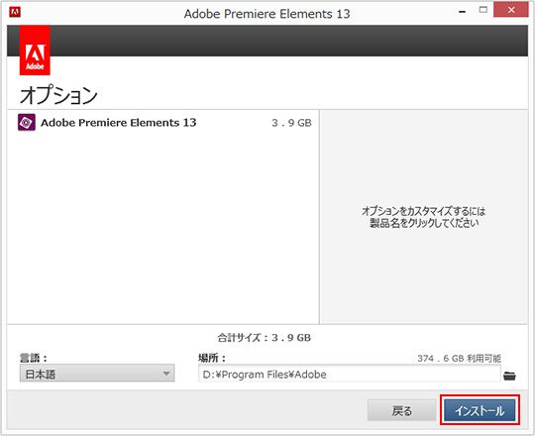Click the small Adobe icon in title bar
This screenshot has height=436, width=535.
pos(15,12)
